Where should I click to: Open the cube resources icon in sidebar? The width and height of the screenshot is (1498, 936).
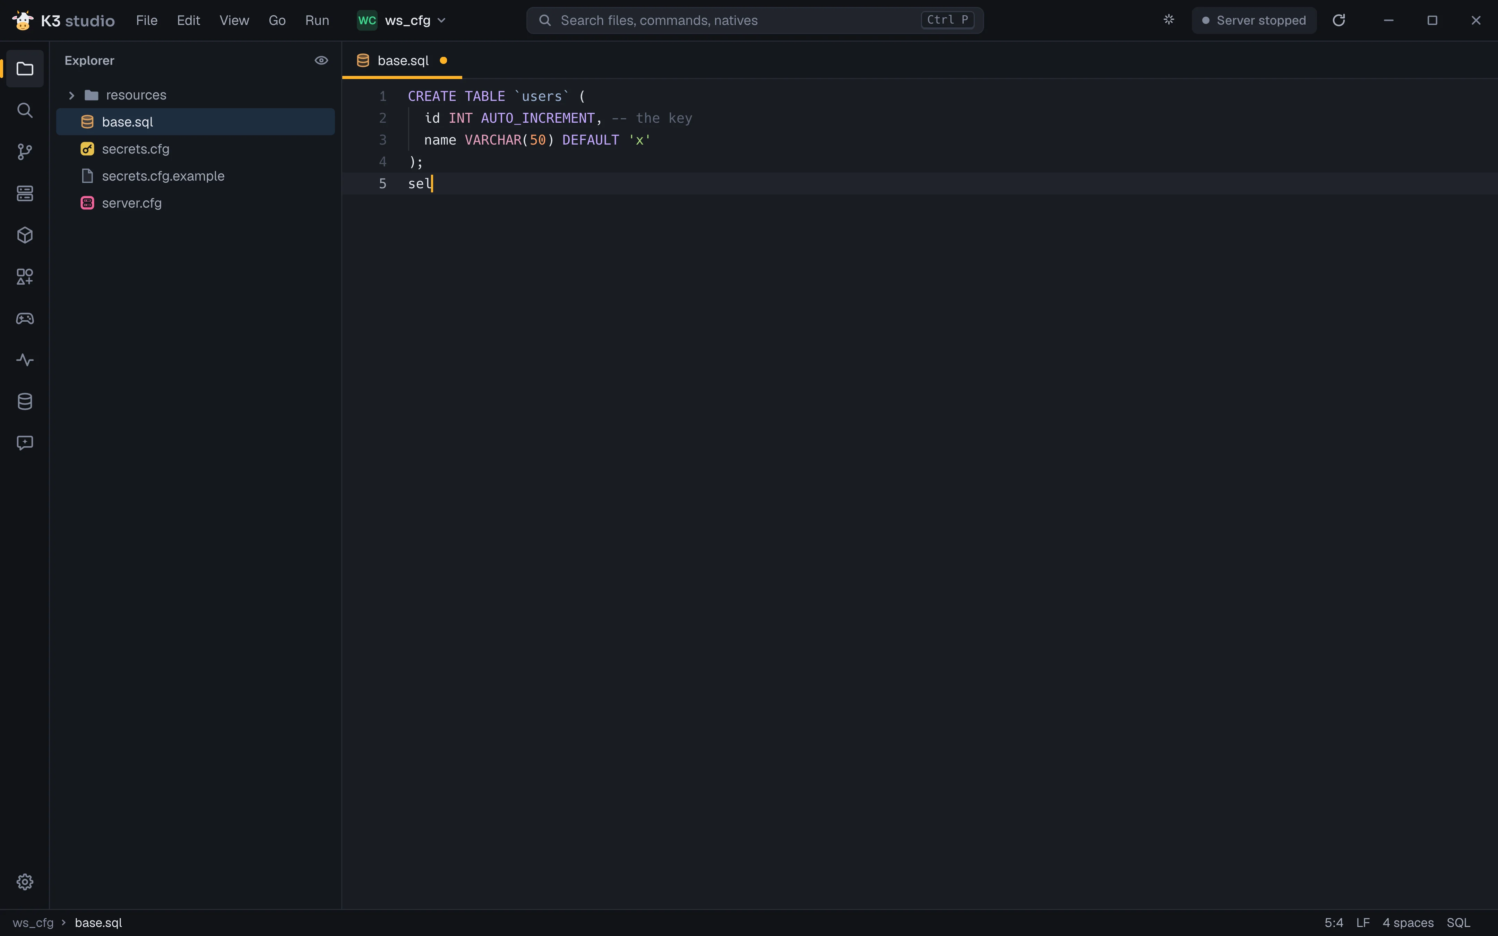point(25,235)
